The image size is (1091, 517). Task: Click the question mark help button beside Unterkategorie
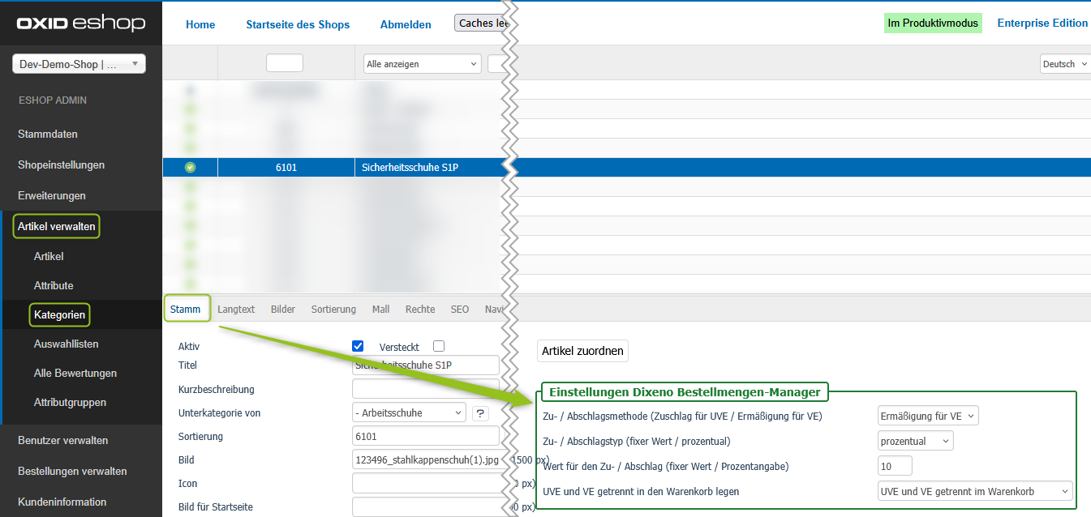[480, 413]
